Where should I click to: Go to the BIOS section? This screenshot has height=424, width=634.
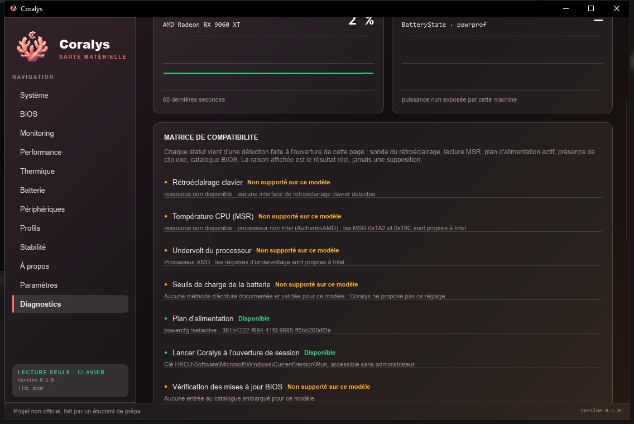click(x=70, y=114)
